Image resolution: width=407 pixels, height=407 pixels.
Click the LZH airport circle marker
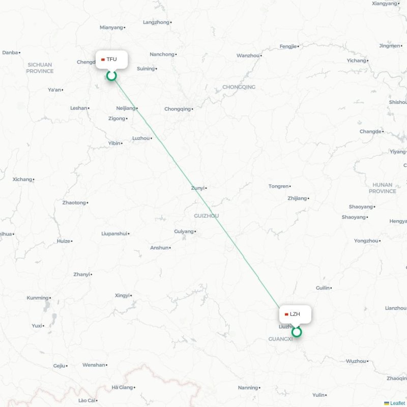[297, 332]
